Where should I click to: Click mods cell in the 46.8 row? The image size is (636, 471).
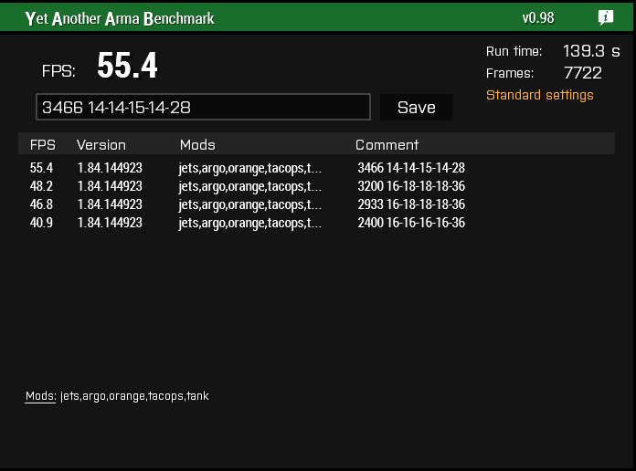(x=249, y=204)
